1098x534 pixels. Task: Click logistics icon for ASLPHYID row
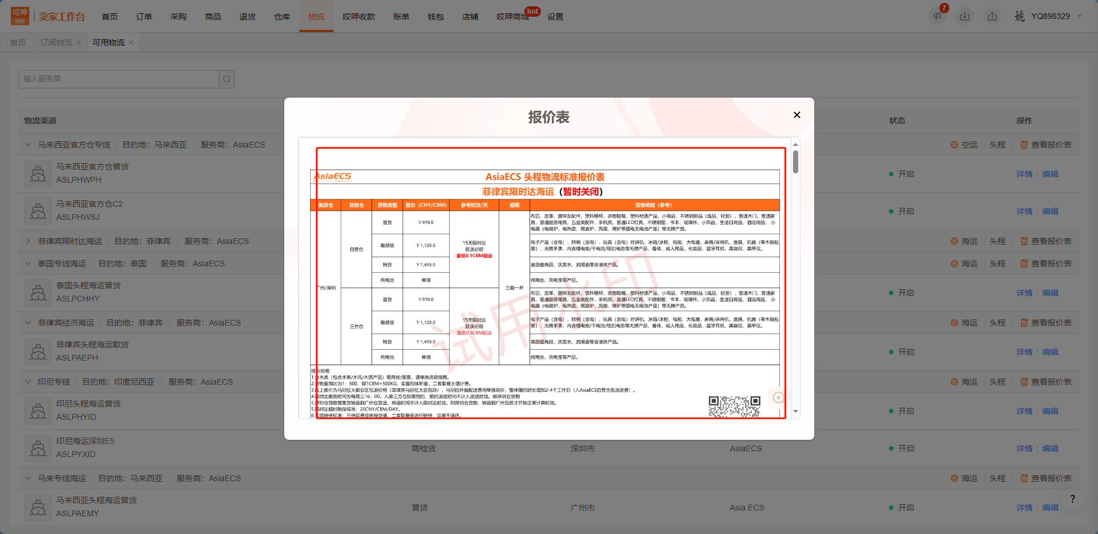(x=38, y=411)
